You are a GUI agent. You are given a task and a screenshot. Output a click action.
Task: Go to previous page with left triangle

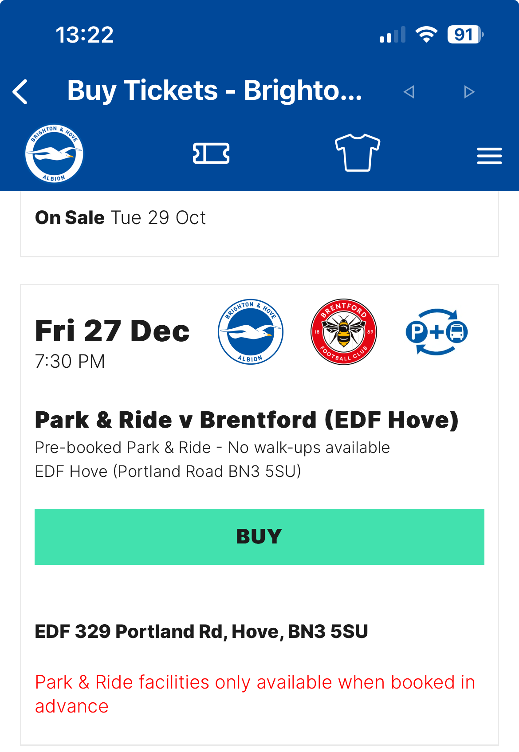(x=409, y=92)
